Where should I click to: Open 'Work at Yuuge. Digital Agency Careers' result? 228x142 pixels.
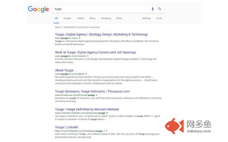pyautogui.click(x=96, y=52)
